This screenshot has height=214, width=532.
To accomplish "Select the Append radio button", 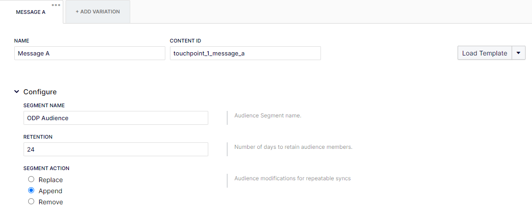I will tap(31, 190).
